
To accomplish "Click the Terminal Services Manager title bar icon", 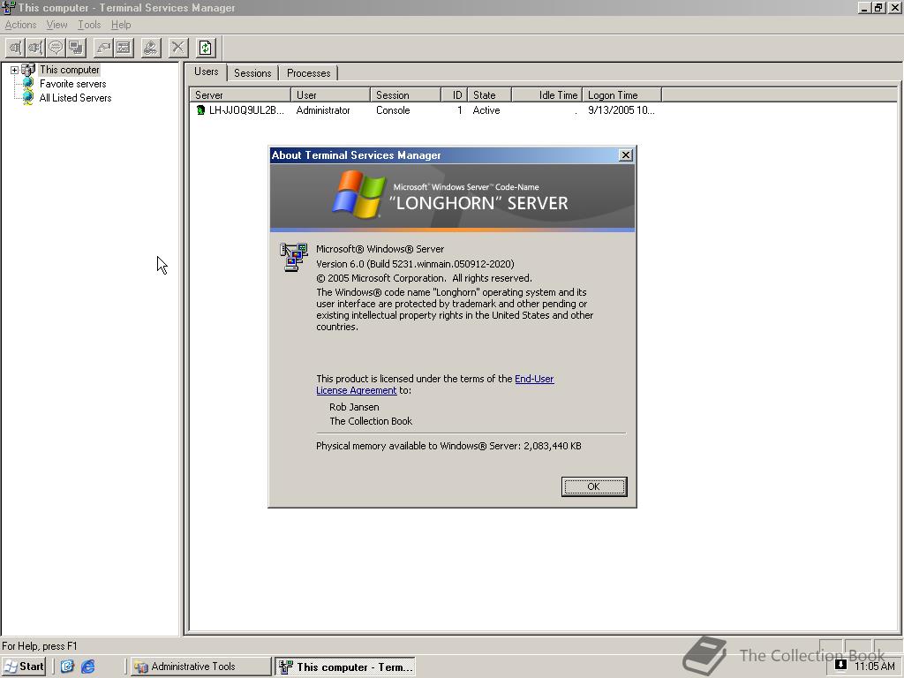I will point(8,7).
